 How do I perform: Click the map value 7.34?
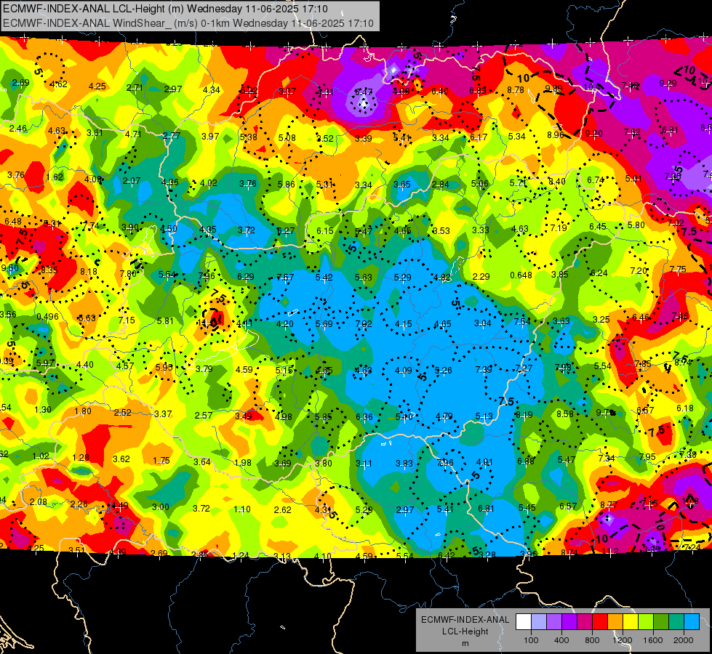click(x=607, y=459)
